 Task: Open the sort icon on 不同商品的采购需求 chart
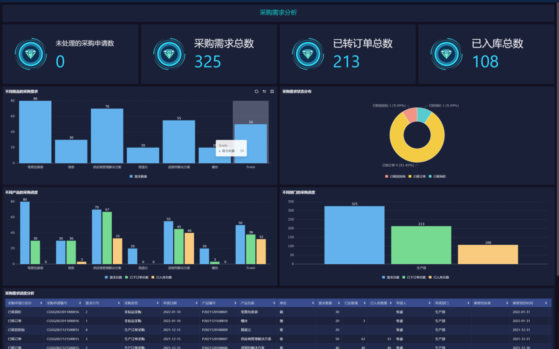tap(265, 92)
